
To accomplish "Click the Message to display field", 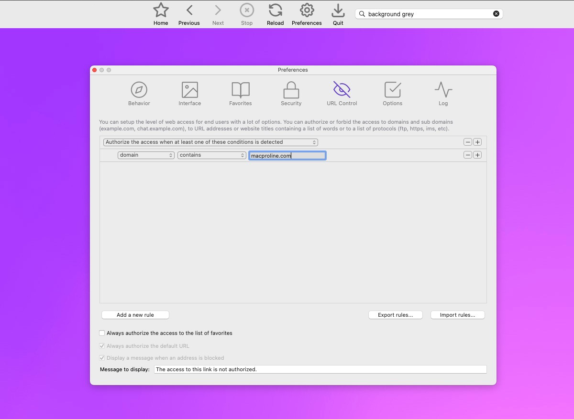I will [320, 369].
